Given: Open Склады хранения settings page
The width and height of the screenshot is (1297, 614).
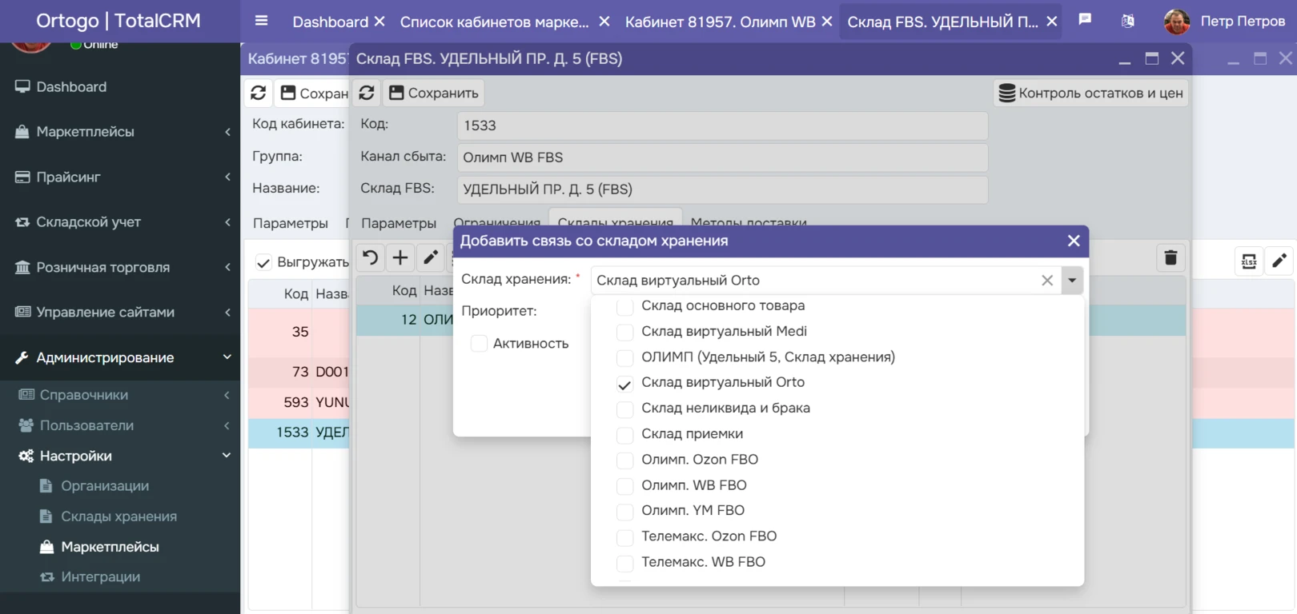Looking at the screenshot, I should (120, 516).
